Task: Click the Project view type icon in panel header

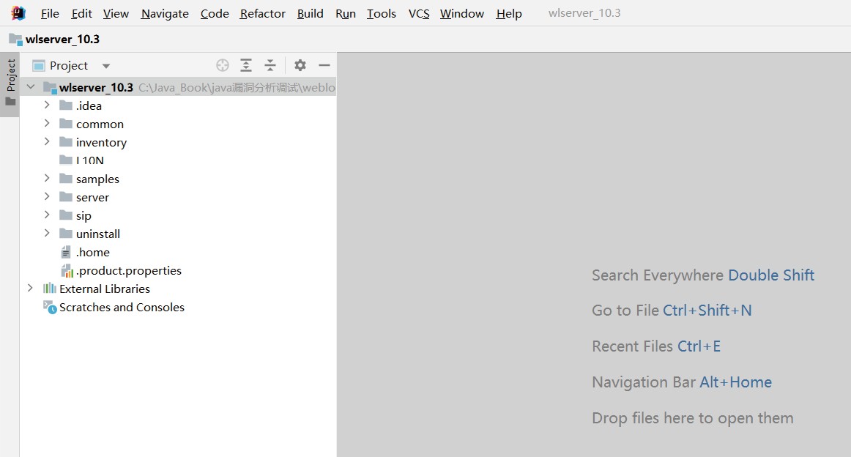Action: point(39,66)
